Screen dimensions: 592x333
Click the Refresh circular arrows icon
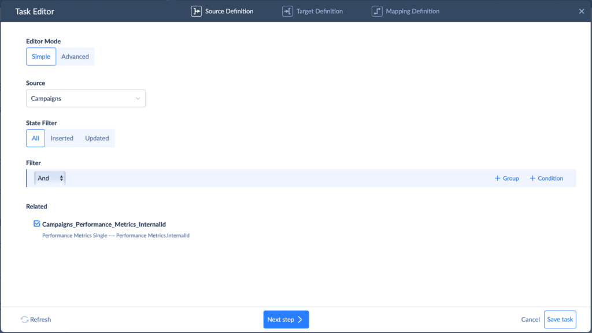pyautogui.click(x=24, y=320)
